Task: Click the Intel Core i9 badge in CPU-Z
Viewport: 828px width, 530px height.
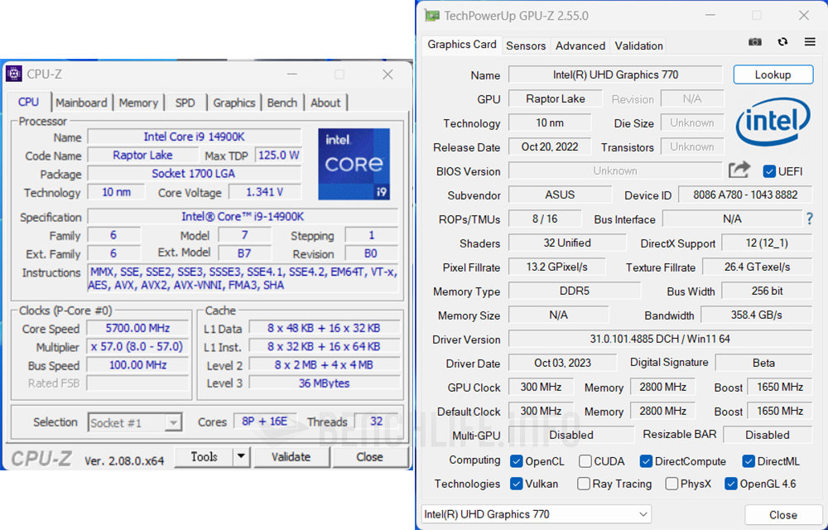Action: pos(354,164)
